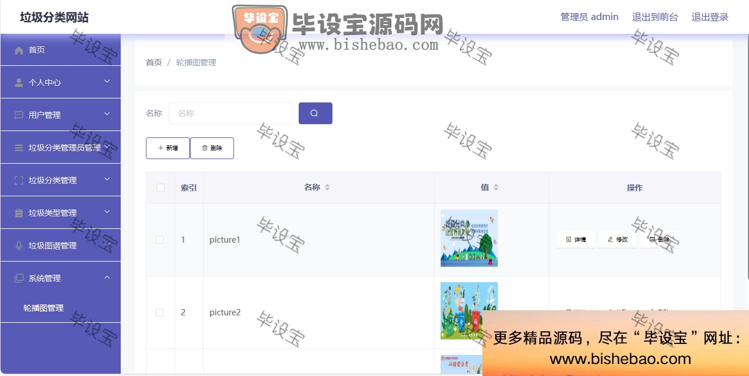Collapse the 系统管理 menu chevron
Viewport: 749px width, 376px height.
107,278
